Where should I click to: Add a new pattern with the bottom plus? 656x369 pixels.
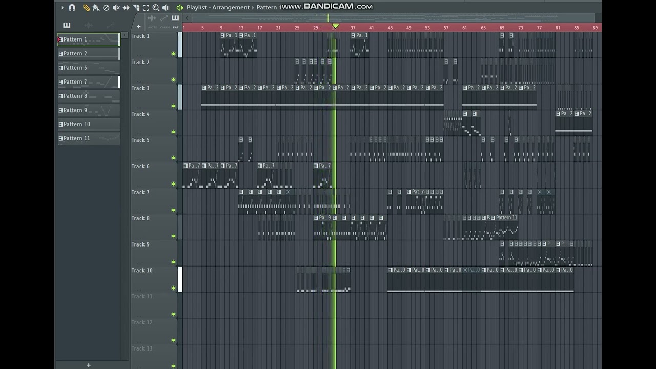coord(88,365)
